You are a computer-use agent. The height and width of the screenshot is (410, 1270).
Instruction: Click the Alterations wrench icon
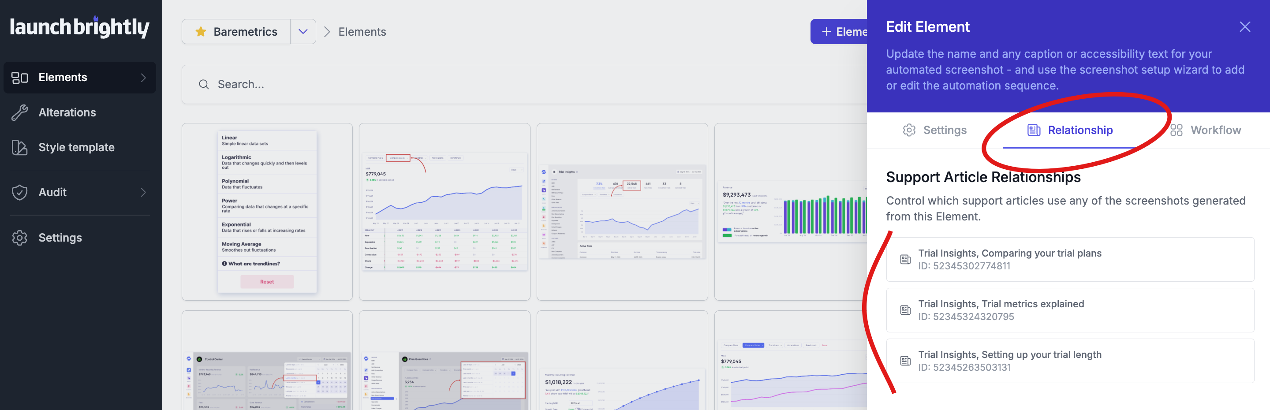20,112
